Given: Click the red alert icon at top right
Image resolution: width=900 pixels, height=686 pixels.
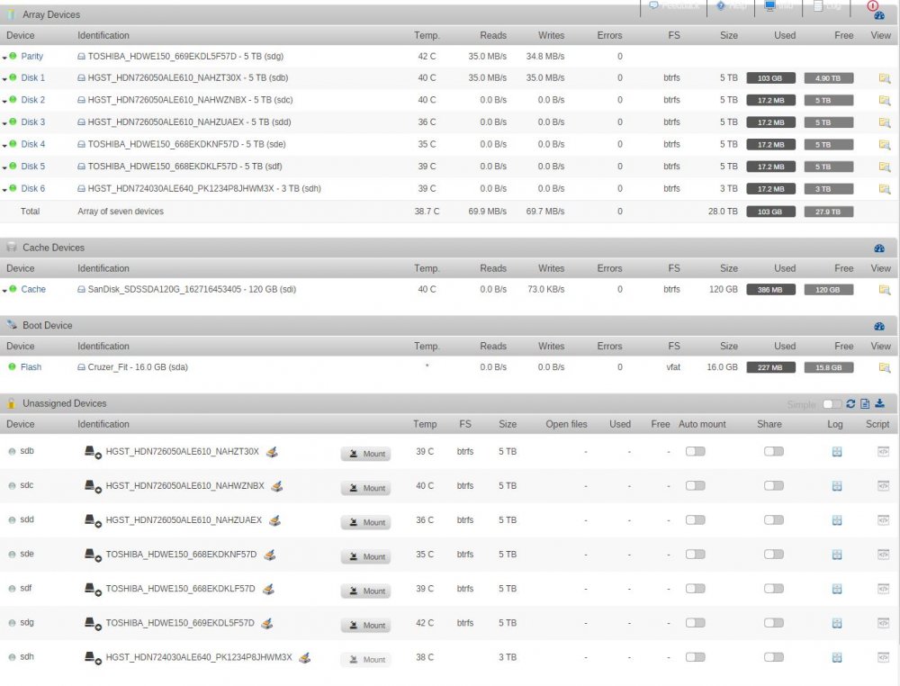Looking at the screenshot, I should pos(872,5).
